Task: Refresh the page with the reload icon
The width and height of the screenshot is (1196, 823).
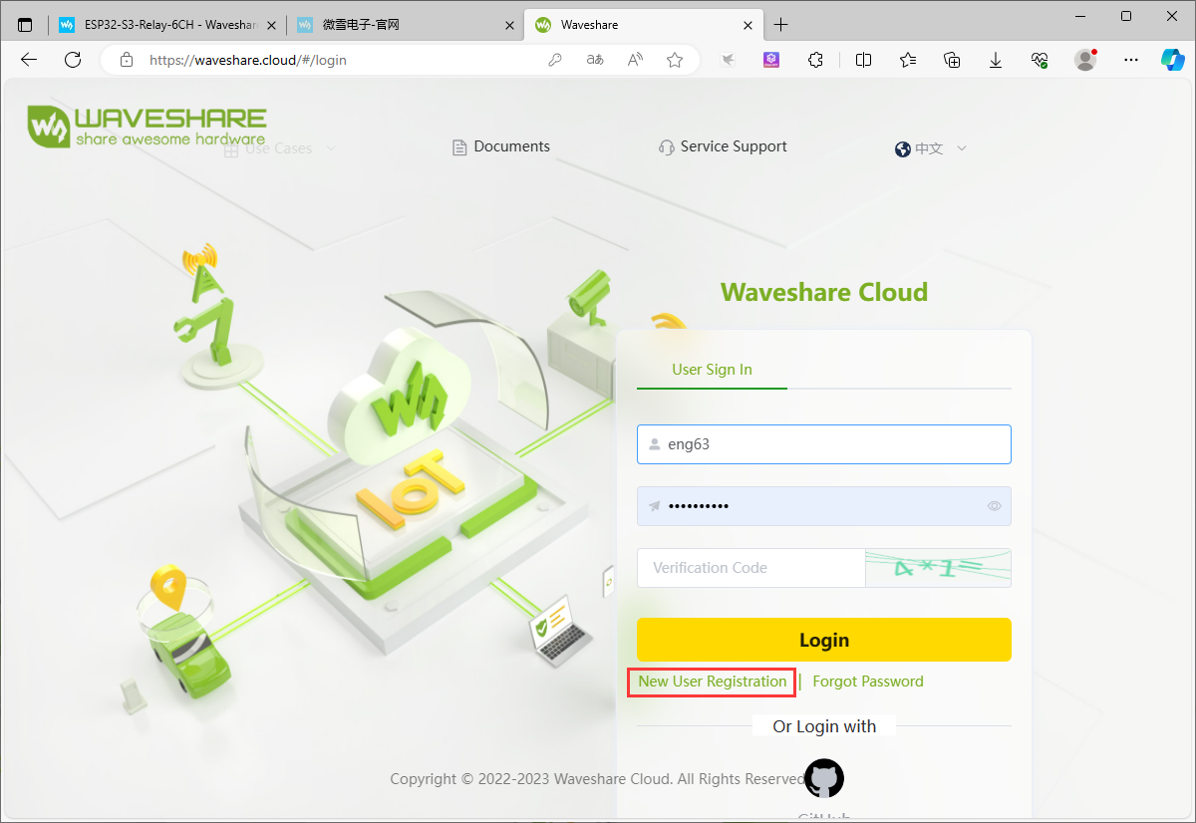Action: tap(73, 60)
